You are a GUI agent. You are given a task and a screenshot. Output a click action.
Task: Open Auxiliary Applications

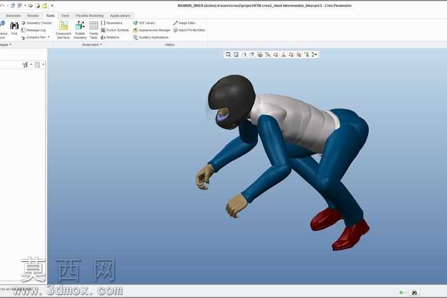[x=151, y=37]
